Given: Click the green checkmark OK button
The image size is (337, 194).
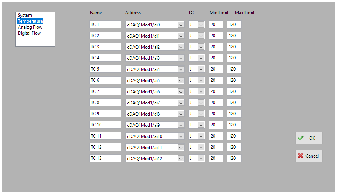Looking at the screenshot, I should point(309,138).
